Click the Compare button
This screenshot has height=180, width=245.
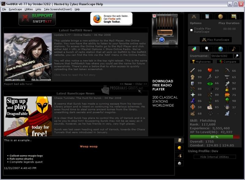click(x=228, y=62)
